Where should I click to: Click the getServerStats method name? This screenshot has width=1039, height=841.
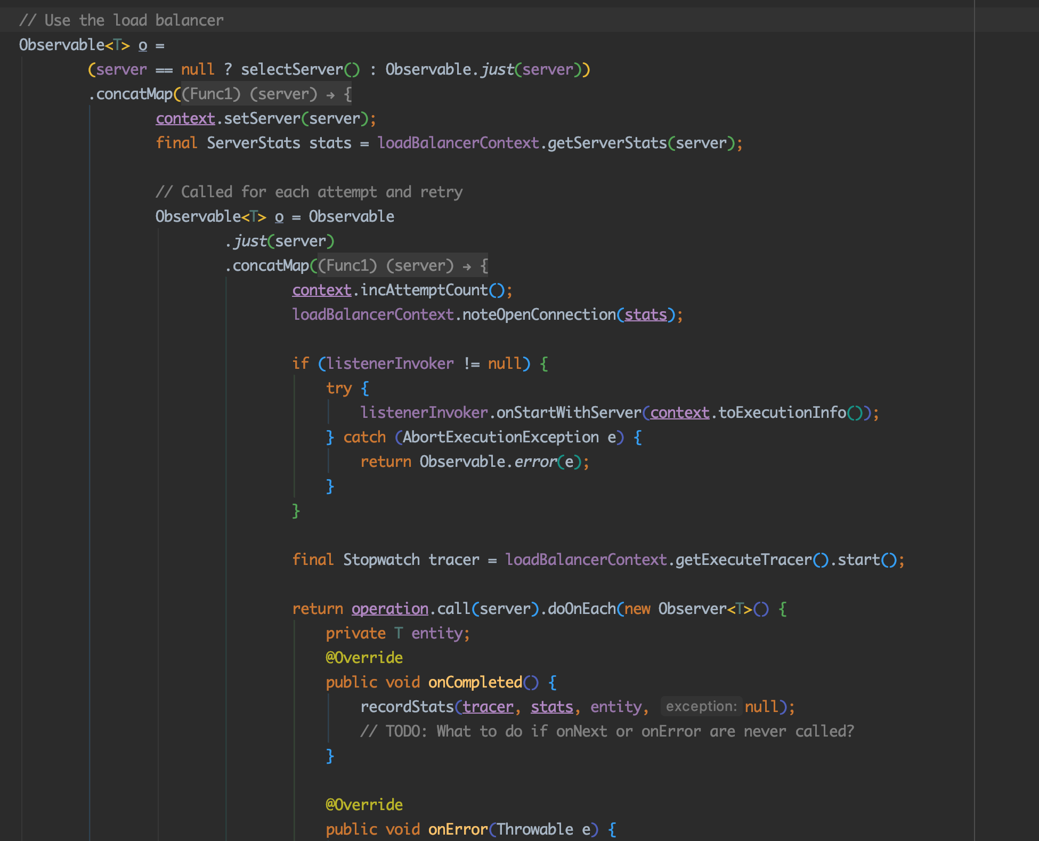[x=607, y=143]
